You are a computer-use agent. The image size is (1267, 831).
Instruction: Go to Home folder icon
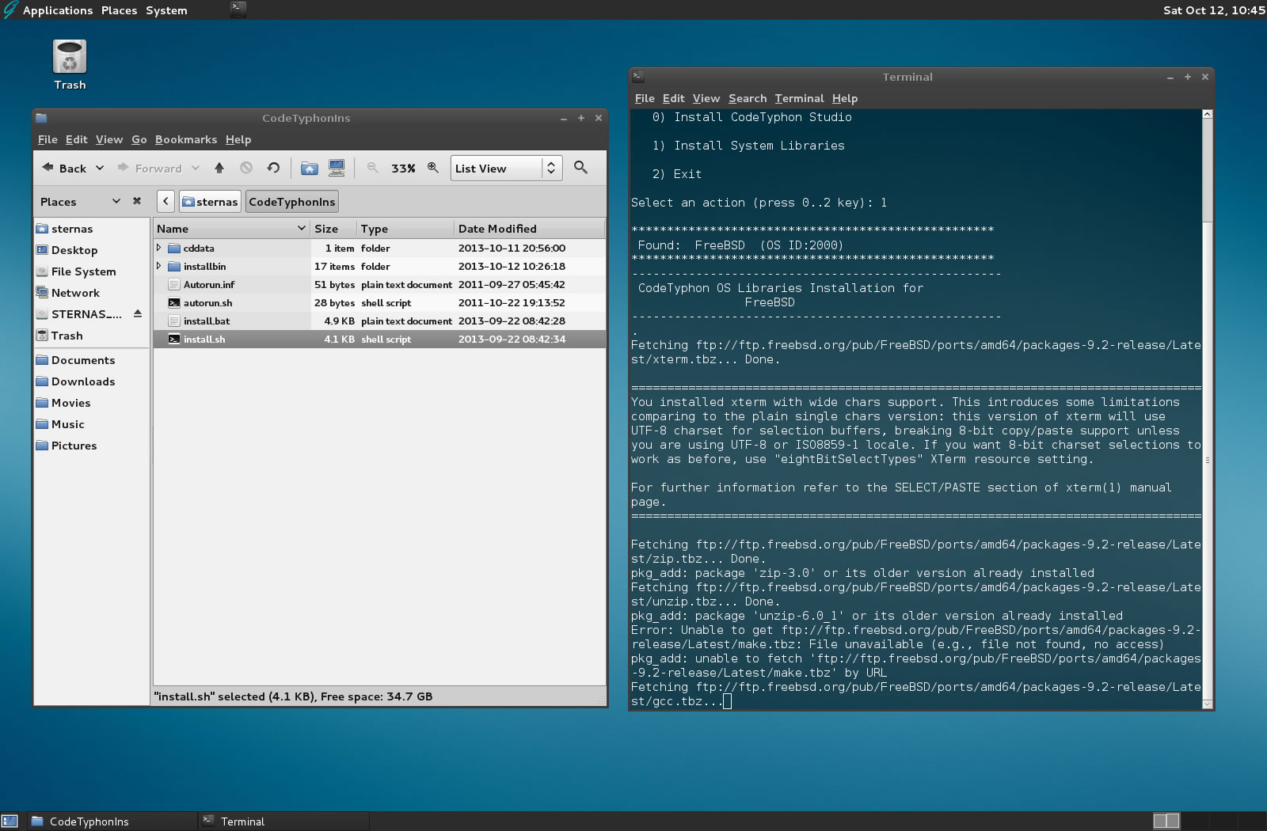click(x=310, y=168)
